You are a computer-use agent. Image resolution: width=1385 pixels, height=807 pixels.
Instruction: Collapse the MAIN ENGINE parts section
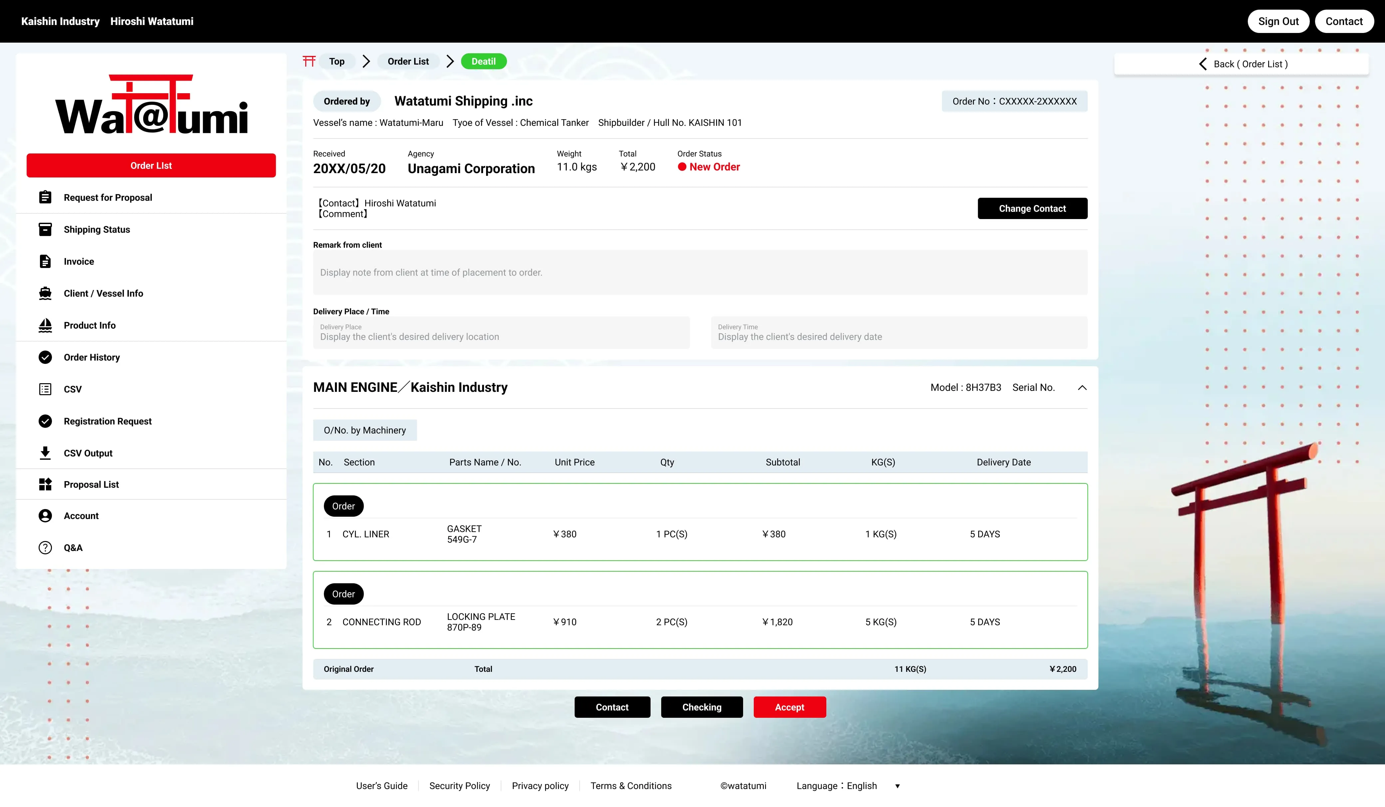(1083, 388)
